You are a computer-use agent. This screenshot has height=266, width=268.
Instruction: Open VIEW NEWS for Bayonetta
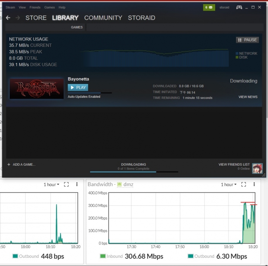(248, 97)
